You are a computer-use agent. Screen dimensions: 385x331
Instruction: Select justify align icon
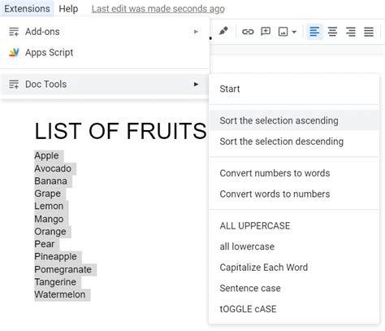(x=369, y=32)
